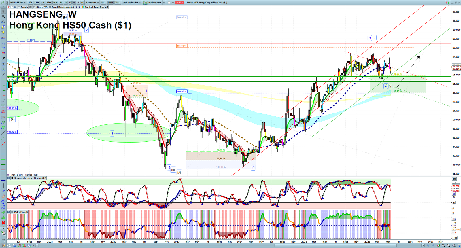Toggle the W weekly timeframe button
This screenshot has width=461, height=248.
pyautogui.click(x=74, y=3)
